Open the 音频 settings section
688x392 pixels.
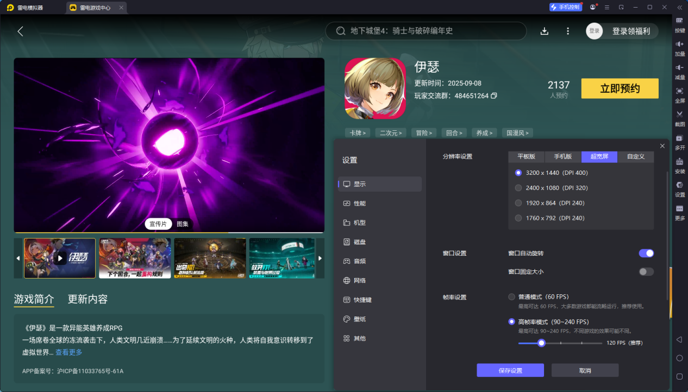pos(380,261)
